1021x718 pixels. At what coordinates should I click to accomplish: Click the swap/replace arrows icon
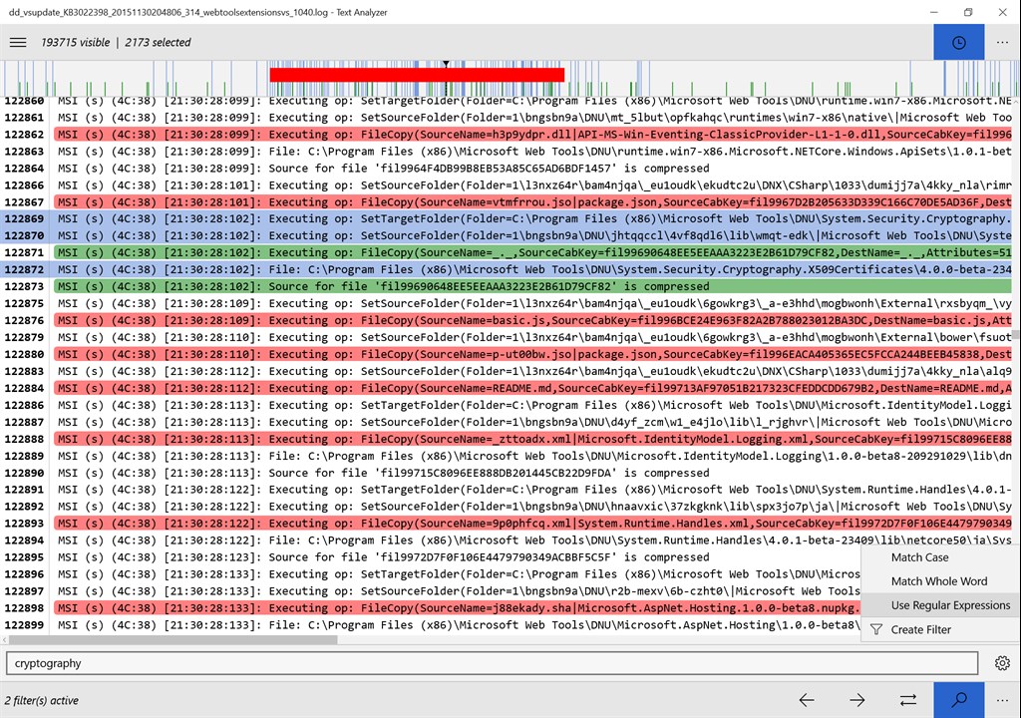[x=908, y=700]
